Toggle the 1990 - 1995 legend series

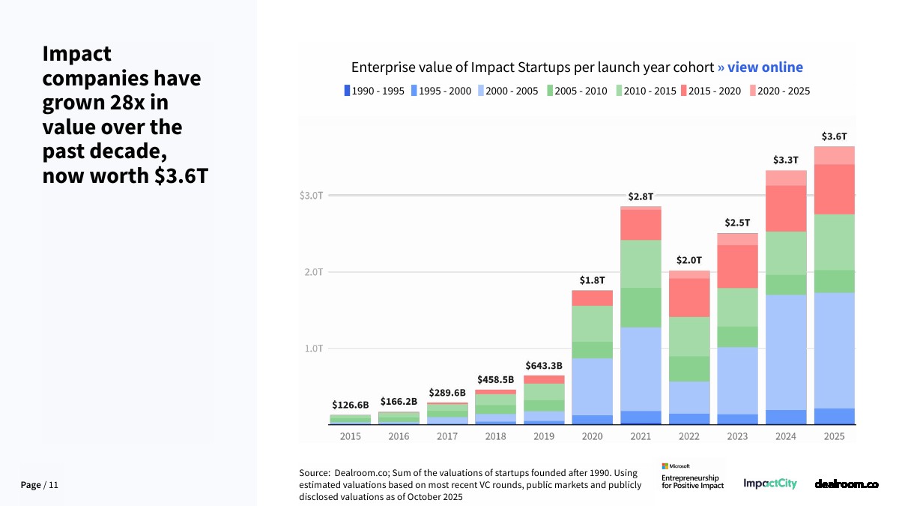(x=374, y=91)
